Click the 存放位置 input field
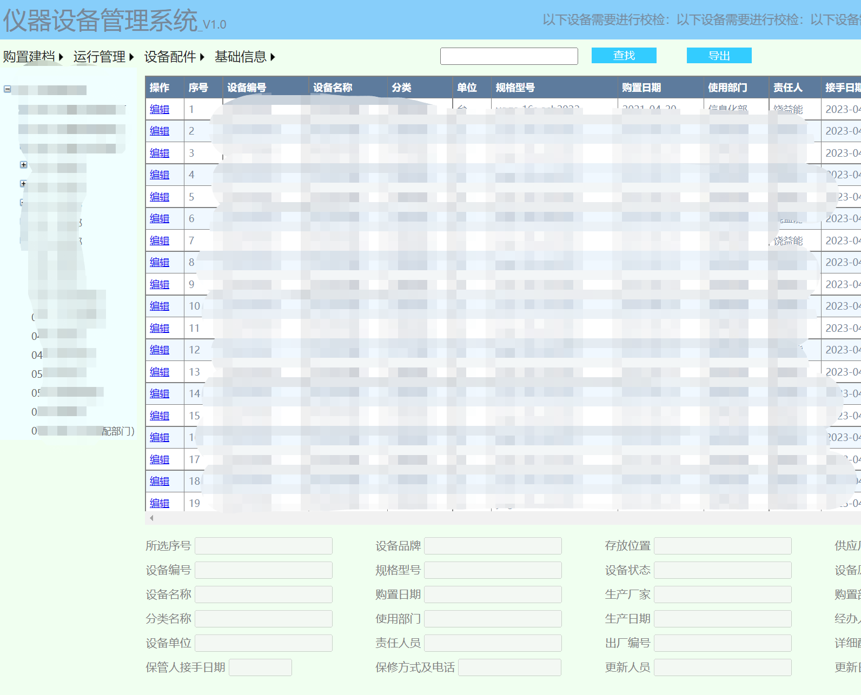 (723, 546)
